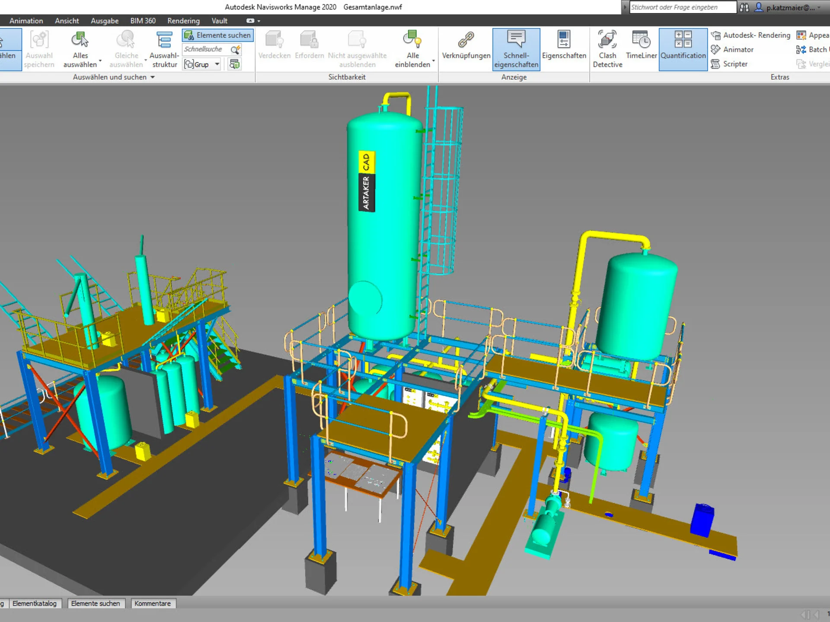Open the Grup selection resolution dropdown
This screenshot has width=830, height=622.
tap(217, 64)
